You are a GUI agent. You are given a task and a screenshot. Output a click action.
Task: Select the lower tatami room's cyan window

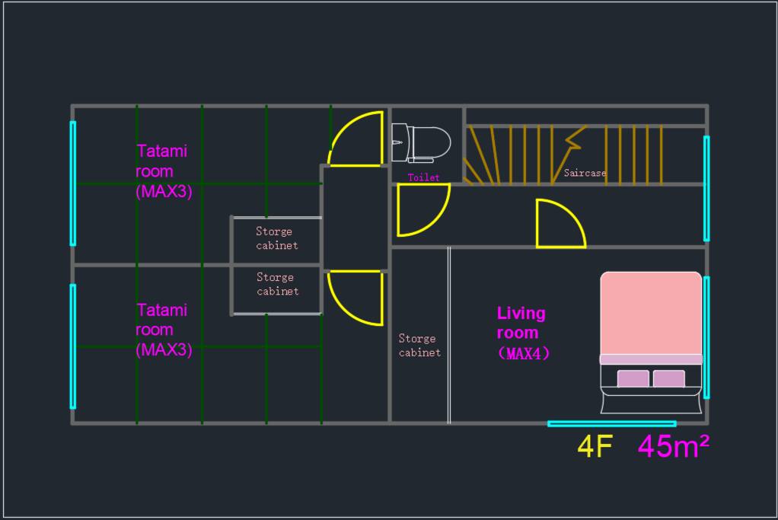pos(73,346)
